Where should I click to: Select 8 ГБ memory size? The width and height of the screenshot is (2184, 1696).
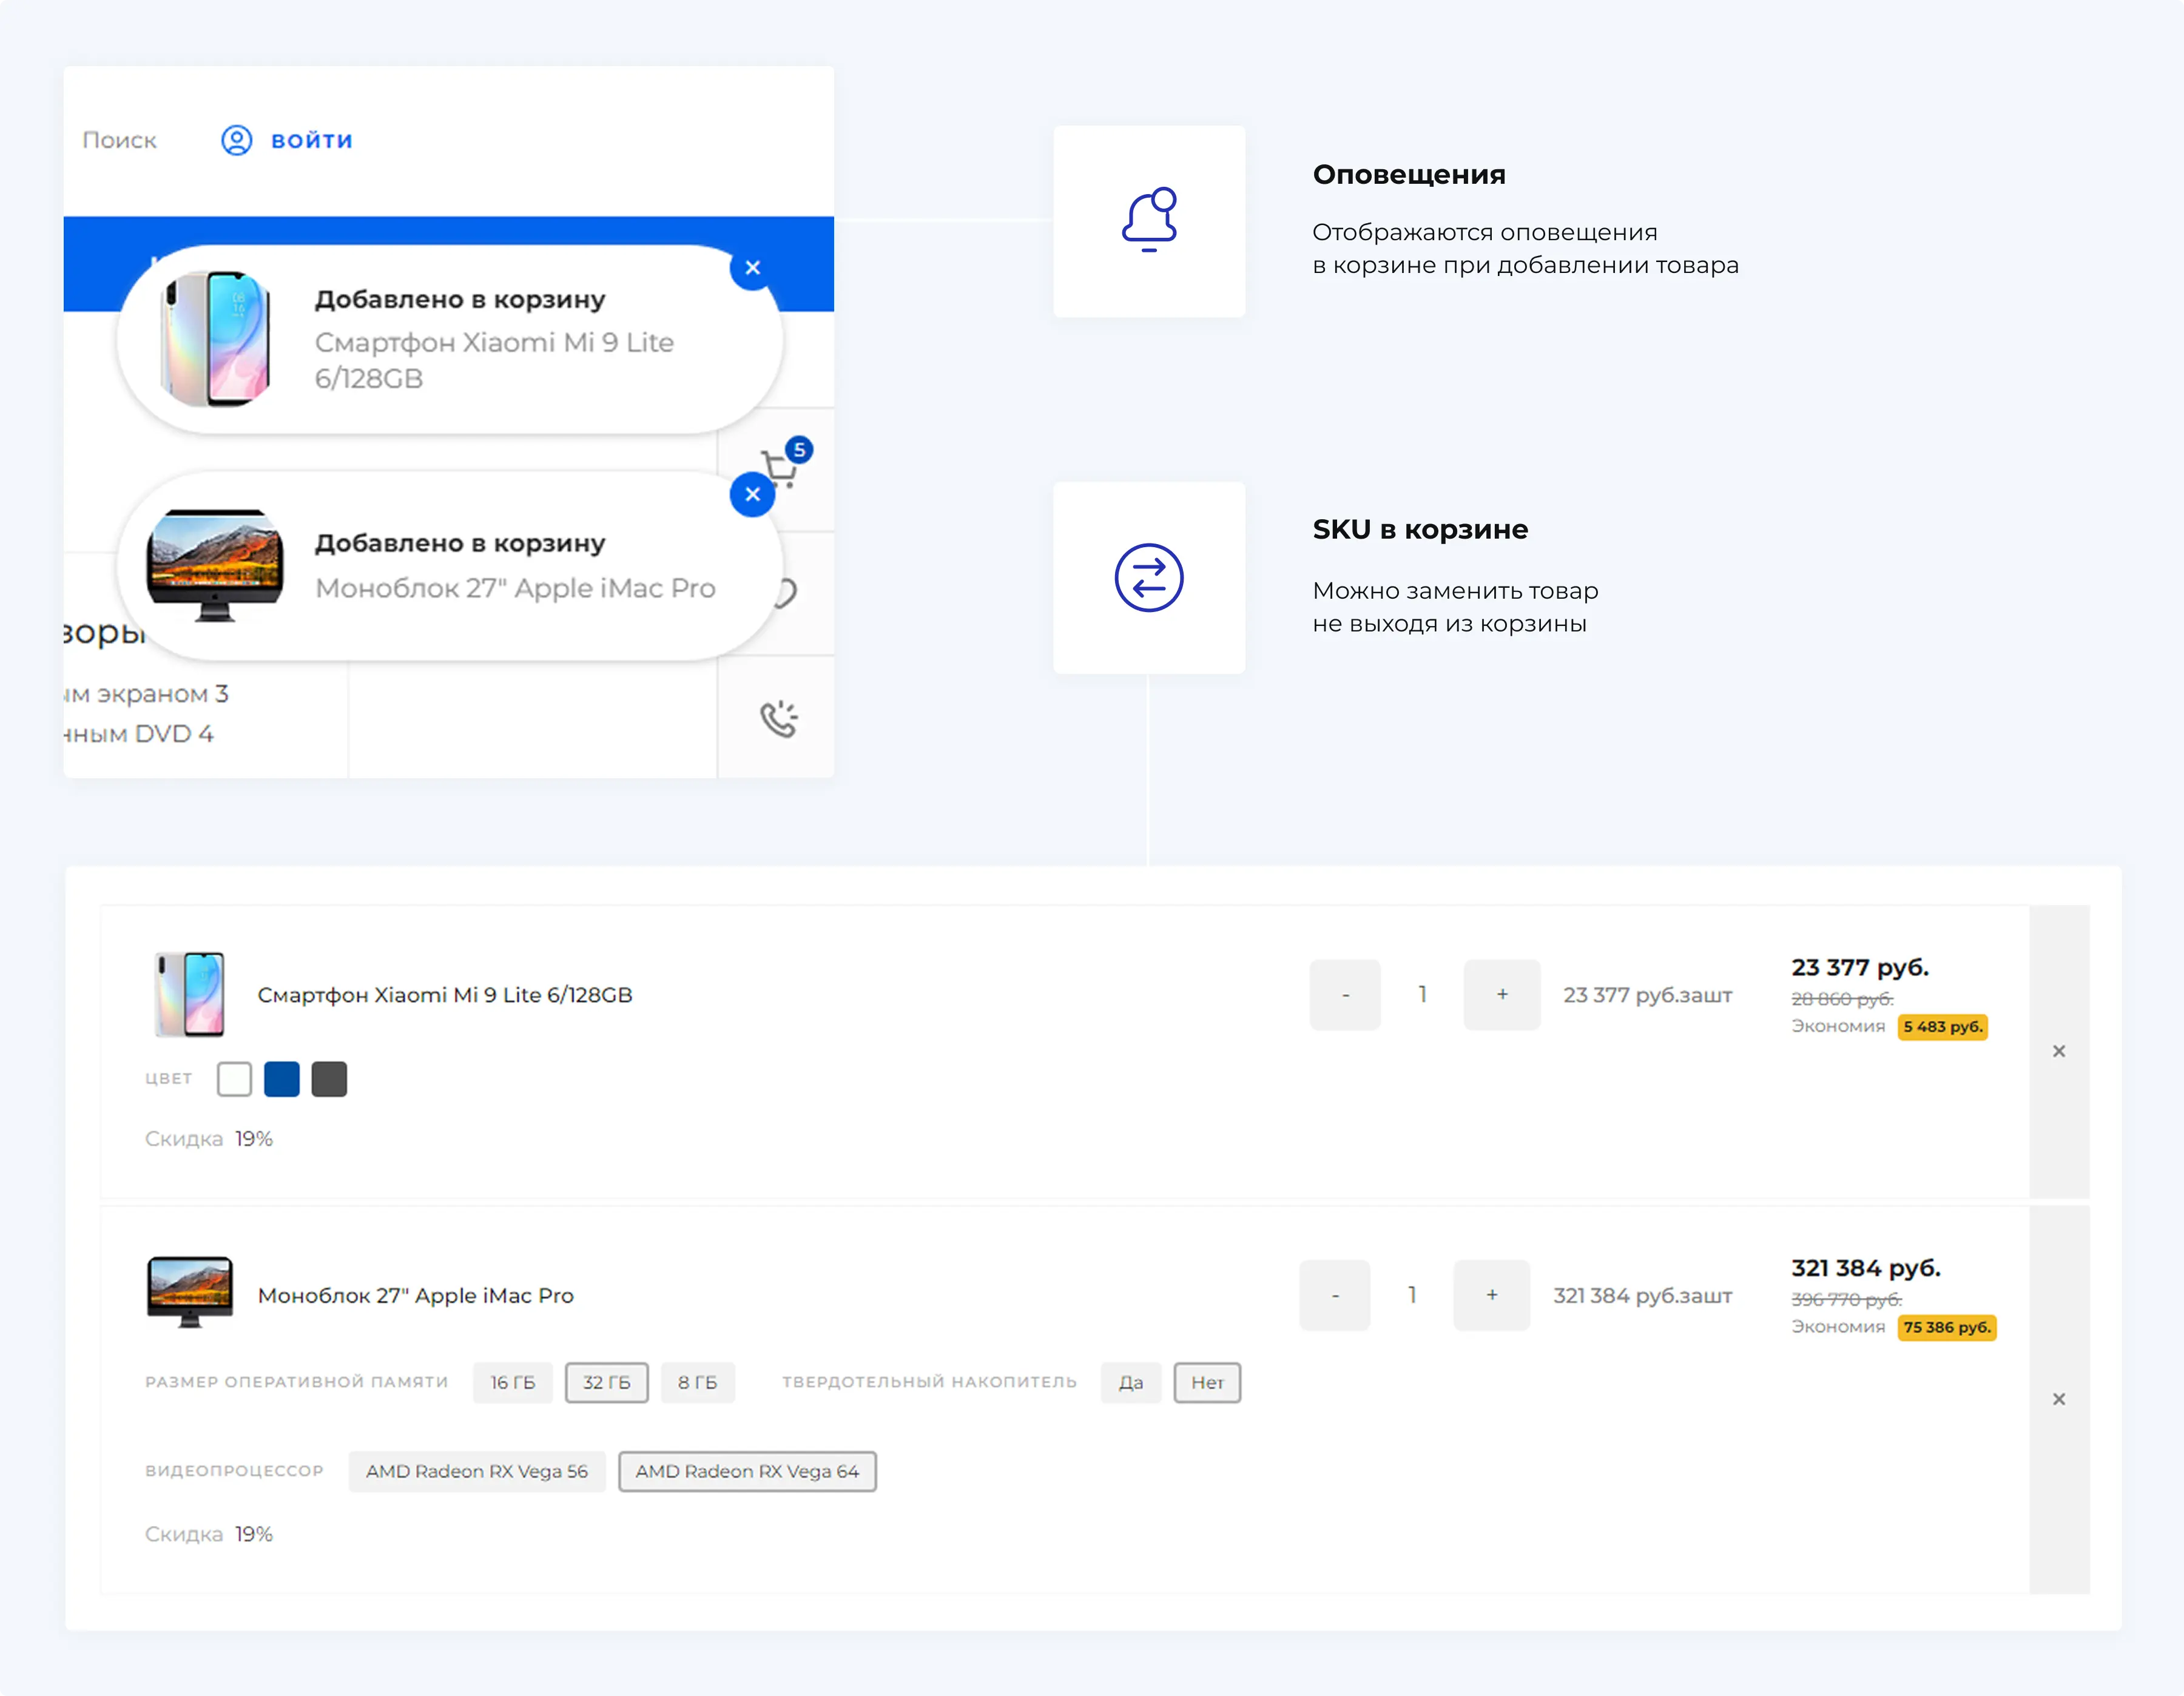698,1383
